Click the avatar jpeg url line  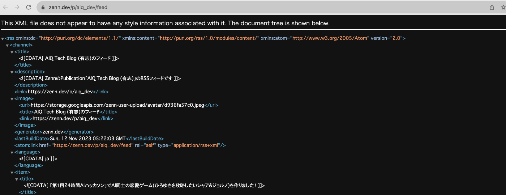click(x=119, y=105)
